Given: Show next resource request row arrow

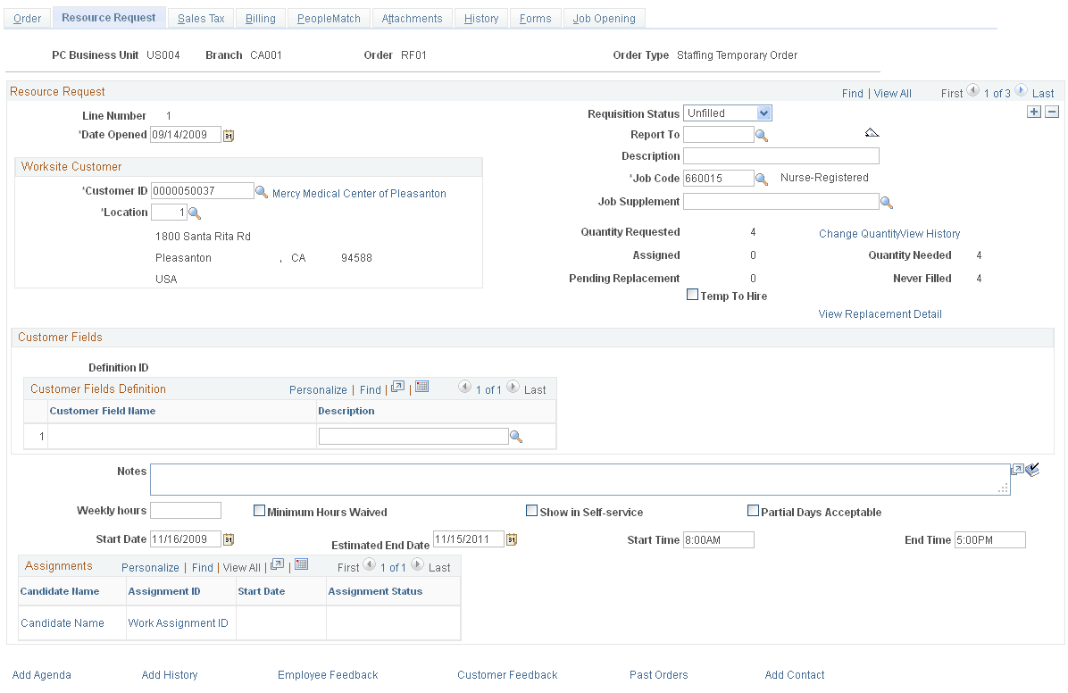Looking at the screenshot, I should coord(1021,90).
